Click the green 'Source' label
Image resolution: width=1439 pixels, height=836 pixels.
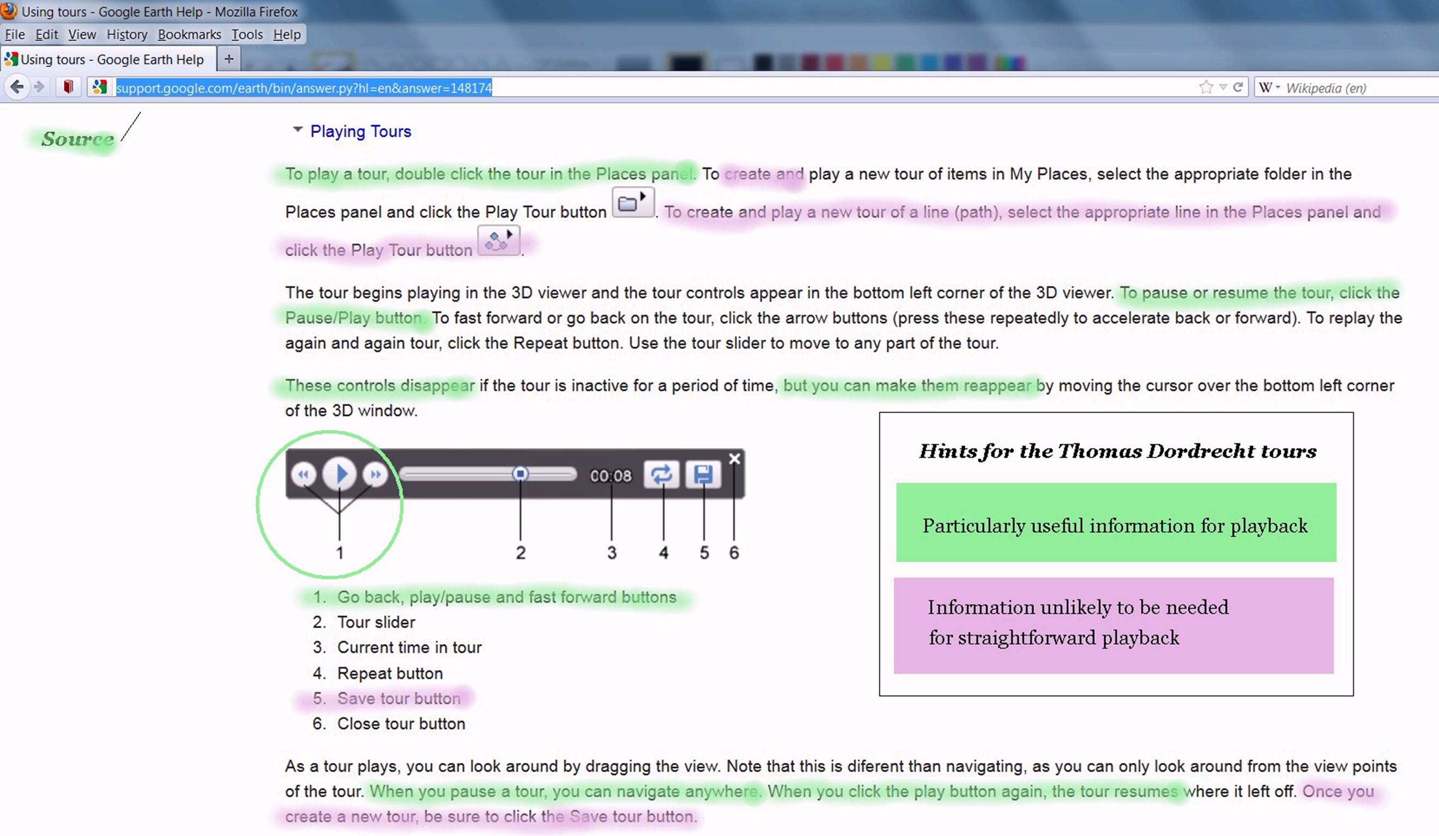[x=77, y=139]
